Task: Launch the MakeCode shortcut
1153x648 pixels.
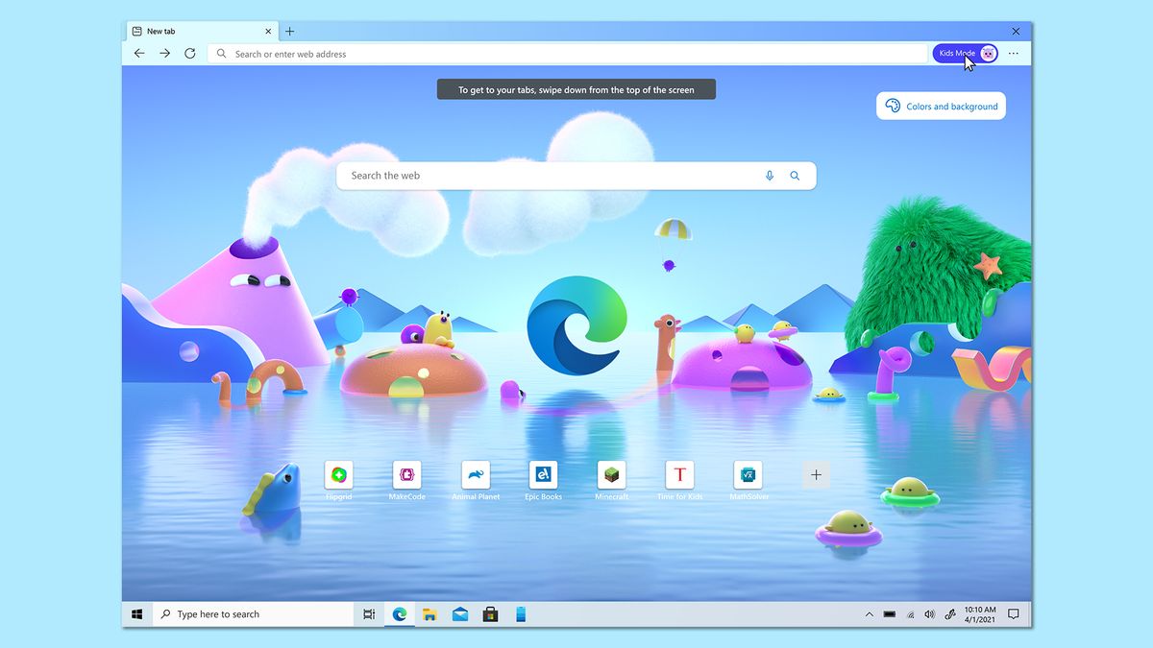Action: 406,474
